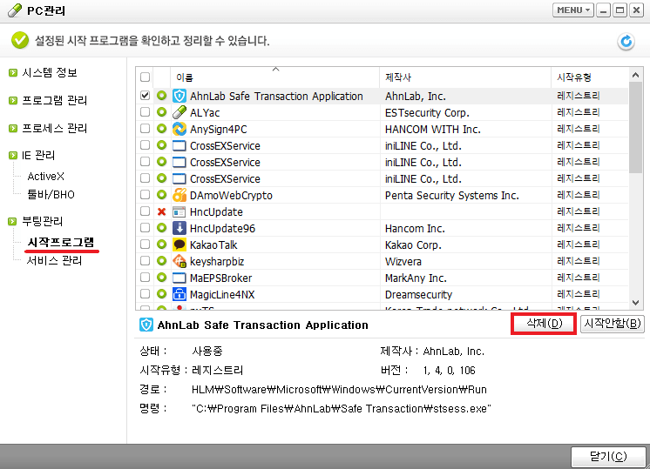Click the AhnLab Safe Transaction shield icon in list
The image size is (650, 469).
pos(179,96)
